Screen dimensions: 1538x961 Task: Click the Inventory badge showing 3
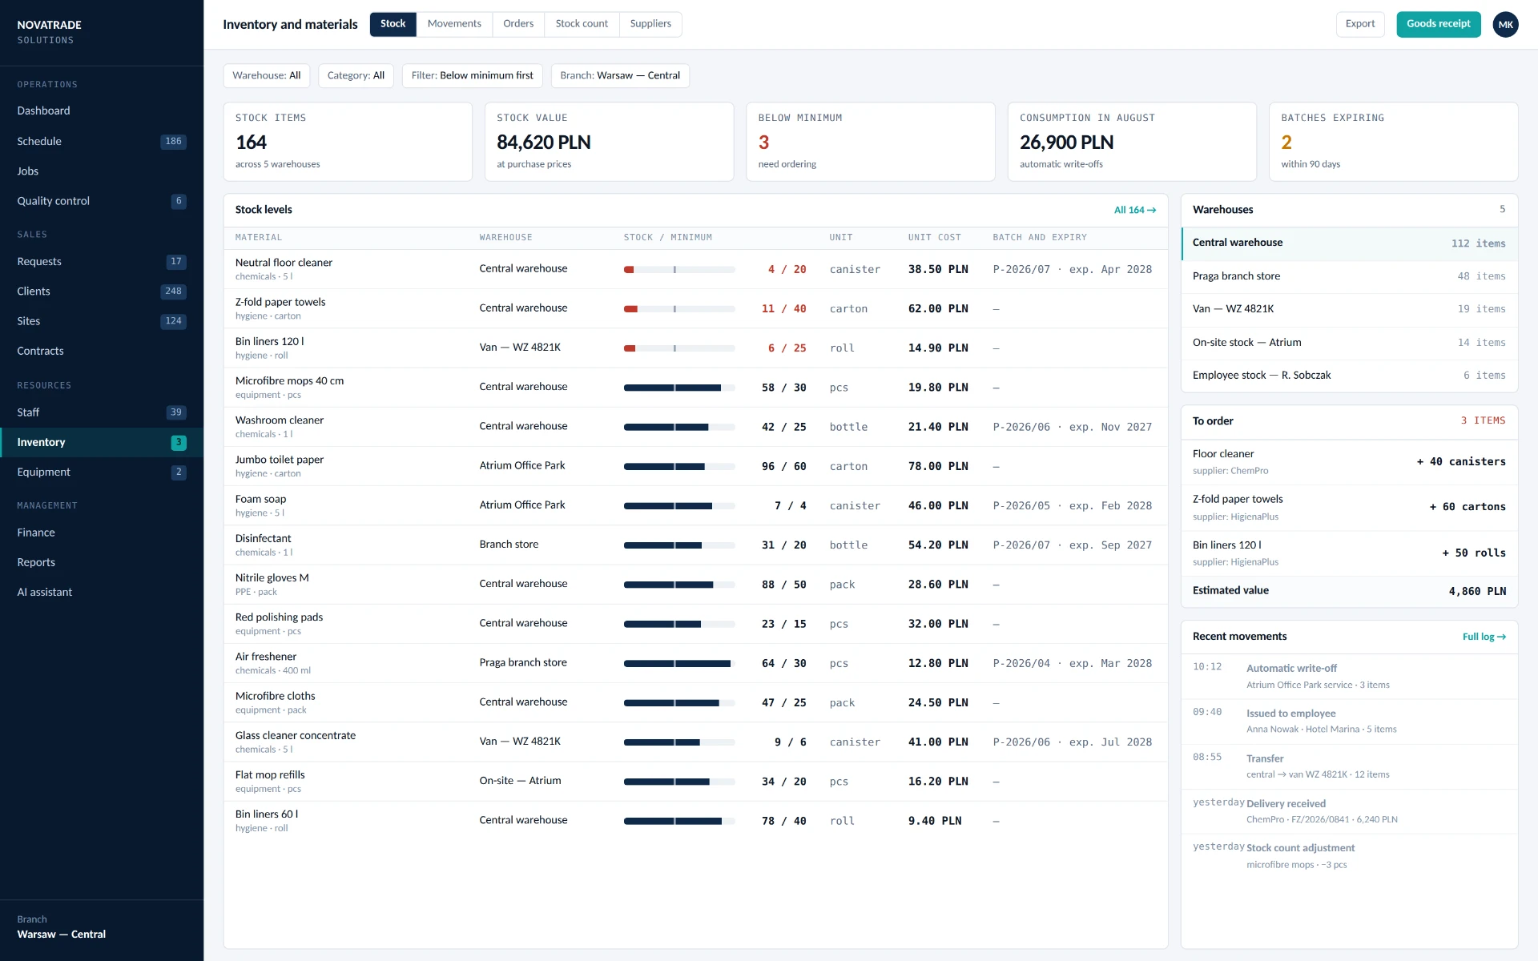tap(179, 442)
